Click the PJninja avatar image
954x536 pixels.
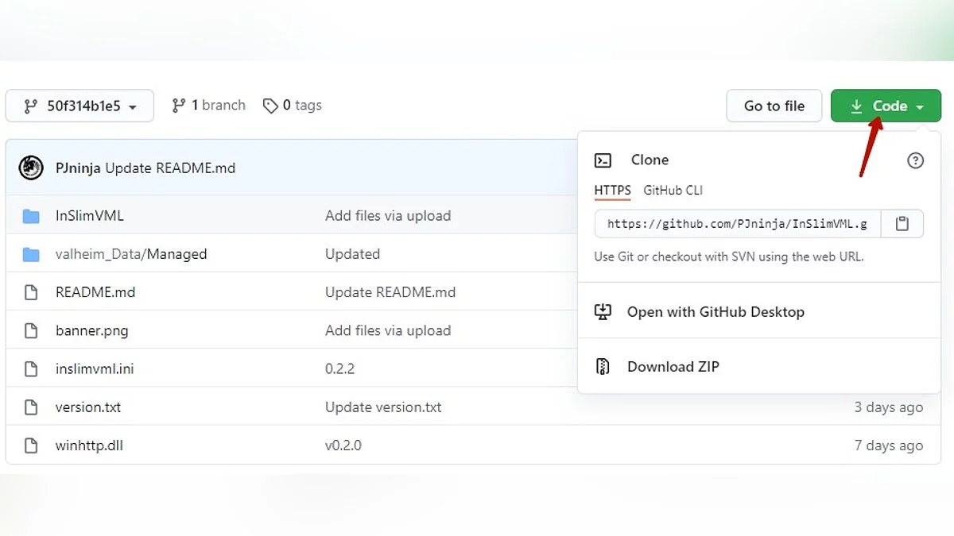point(31,168)
